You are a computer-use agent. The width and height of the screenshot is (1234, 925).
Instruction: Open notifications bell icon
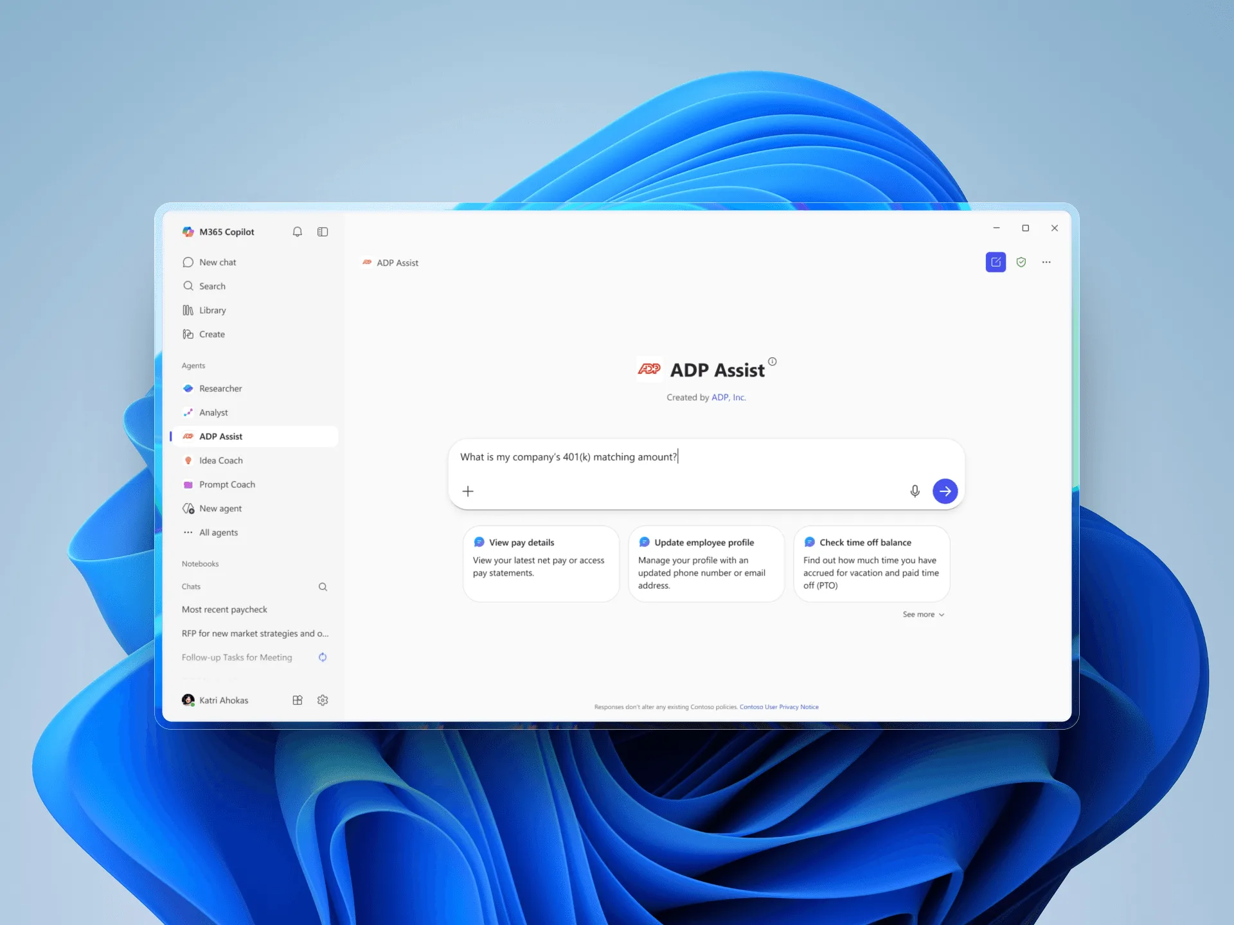pos(297,232)
